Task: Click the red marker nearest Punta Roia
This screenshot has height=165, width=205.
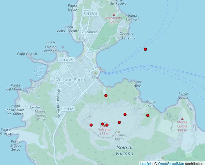Action: click(x=148, y=115)
